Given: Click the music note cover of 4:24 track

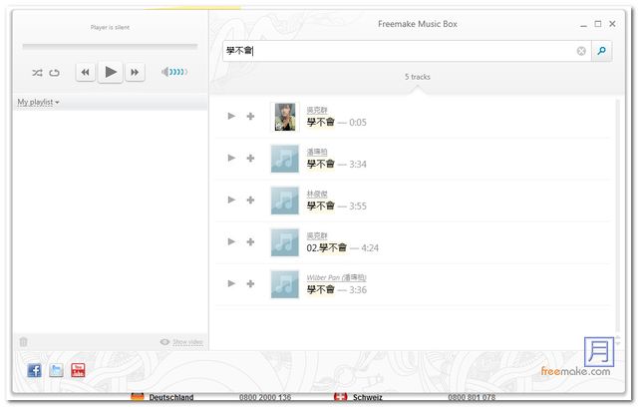Looking at the screenshot, I should pos(285,242).
